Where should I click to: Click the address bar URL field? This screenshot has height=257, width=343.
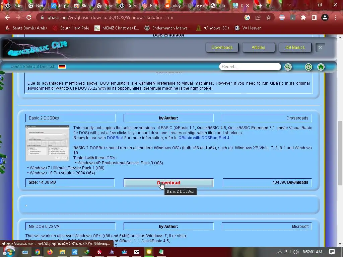point(140,17)
